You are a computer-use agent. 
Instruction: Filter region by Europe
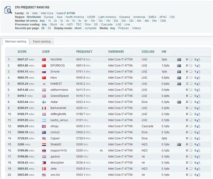[49, 17]
